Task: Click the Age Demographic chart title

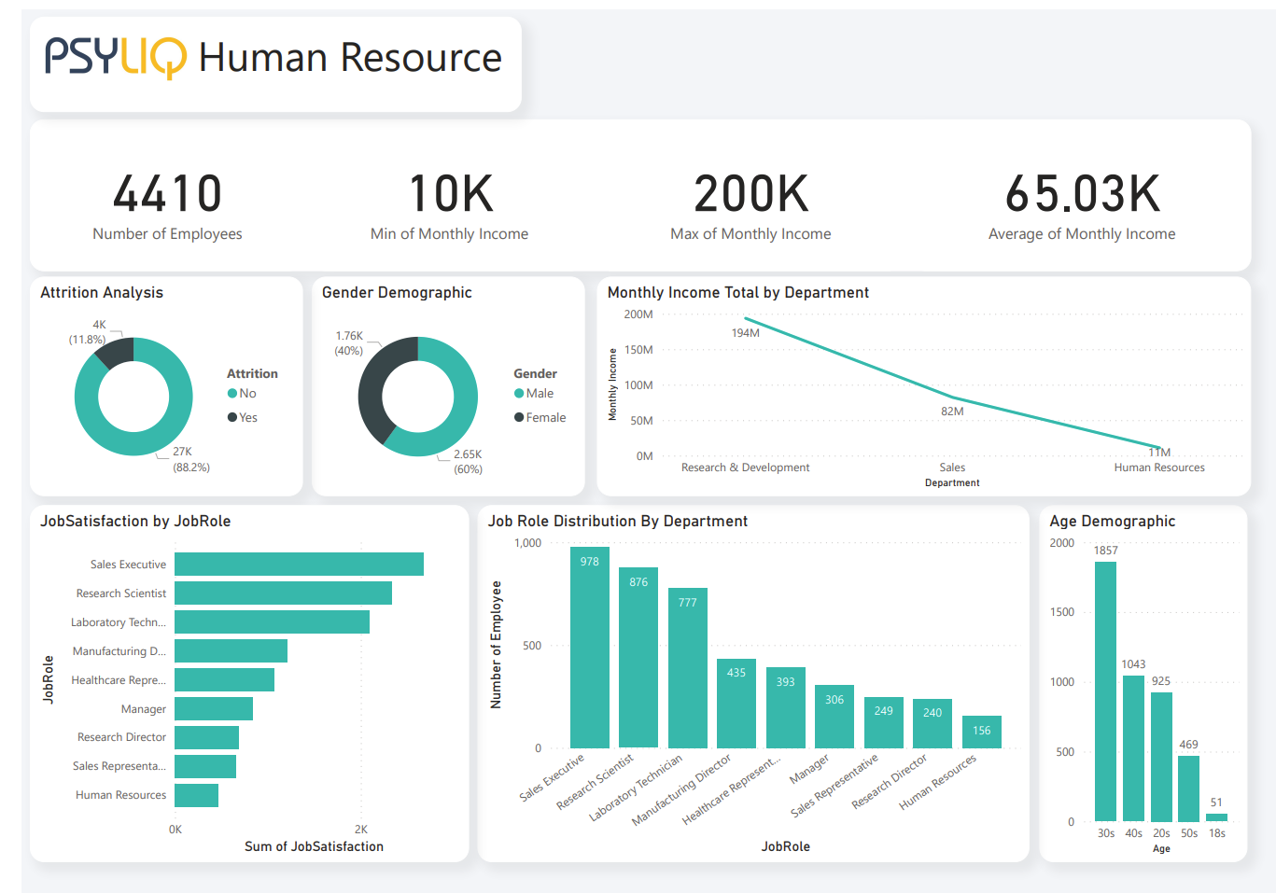Action: coord(1112,521)
